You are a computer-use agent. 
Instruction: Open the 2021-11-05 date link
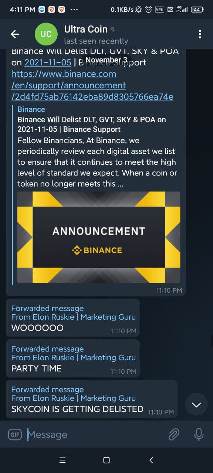click(x=48, y=62)
